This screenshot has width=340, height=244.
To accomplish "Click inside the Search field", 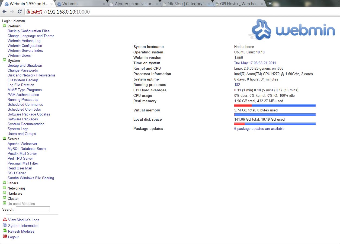I will point(33,209).
